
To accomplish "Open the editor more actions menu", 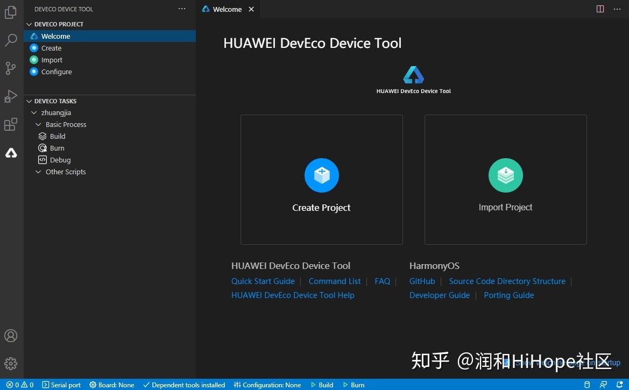I will tap(617, 9).
